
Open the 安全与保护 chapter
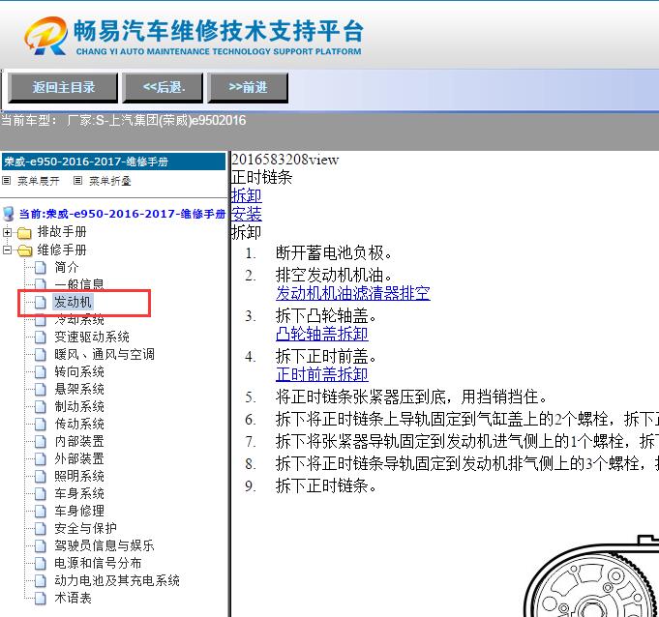85,528
